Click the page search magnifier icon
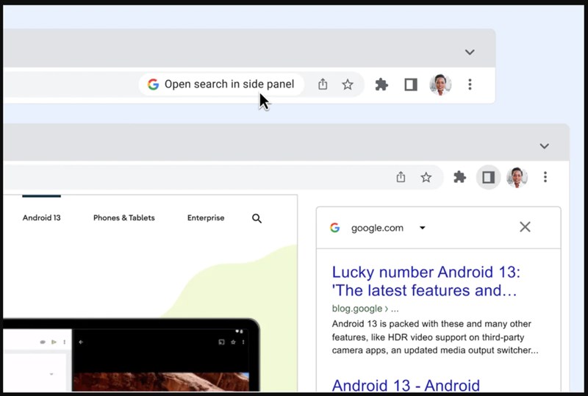This screenshot has width=588, height=396. [x=257, y=218]
